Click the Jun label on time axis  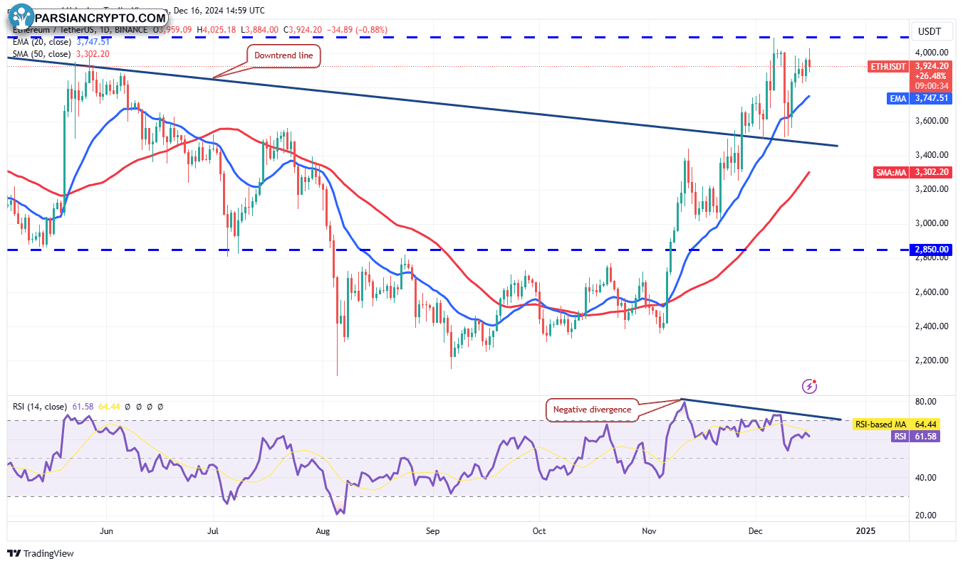coord(107,530)
